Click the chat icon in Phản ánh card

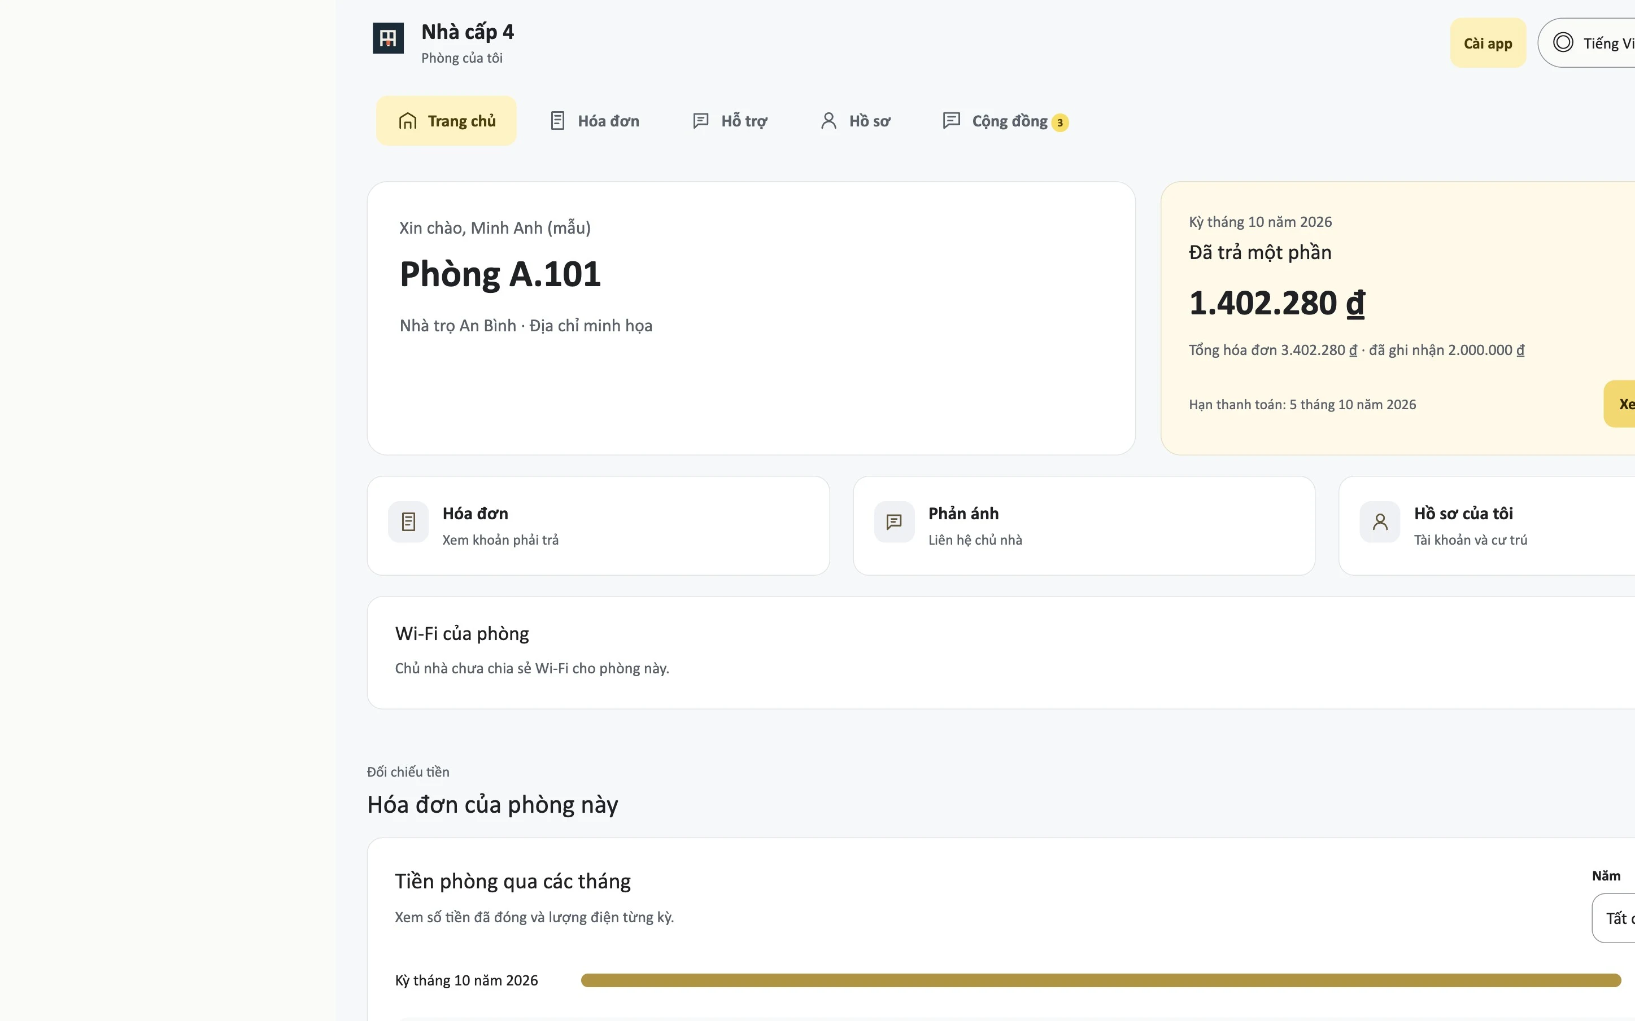coord(894,522)
